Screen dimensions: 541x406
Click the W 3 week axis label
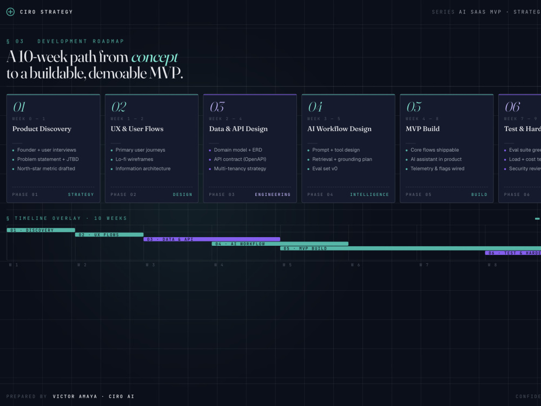pyautogui.click(x=150, y=265)
